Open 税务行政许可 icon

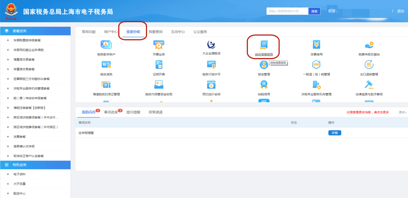pos(211,64)
